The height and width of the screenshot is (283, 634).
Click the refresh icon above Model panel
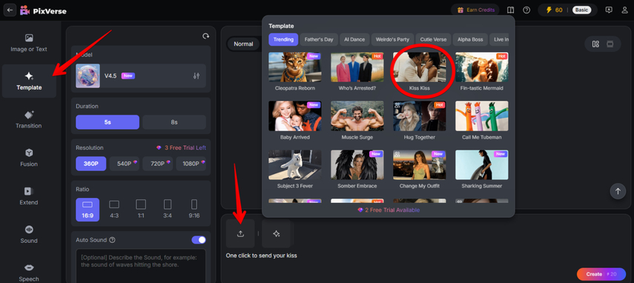pos(205,36)
